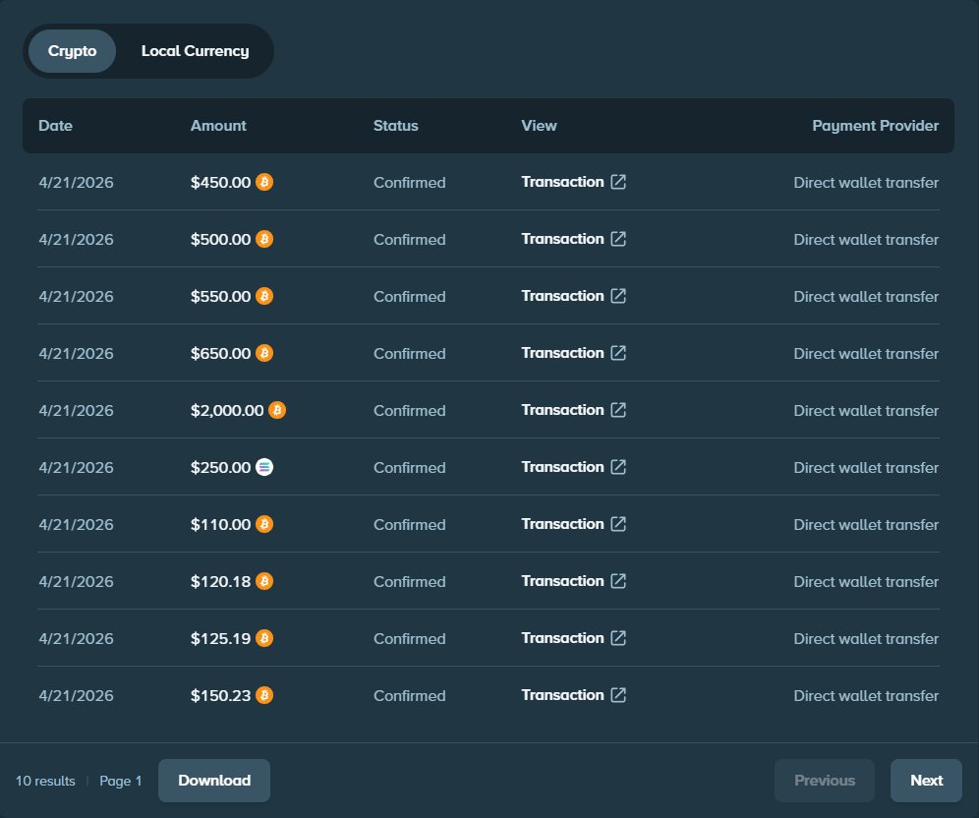The image size is (979, 818).
Task: Open external link icon for $120.18 transaction
Action: pyautogui.click(x=618, y=581)
